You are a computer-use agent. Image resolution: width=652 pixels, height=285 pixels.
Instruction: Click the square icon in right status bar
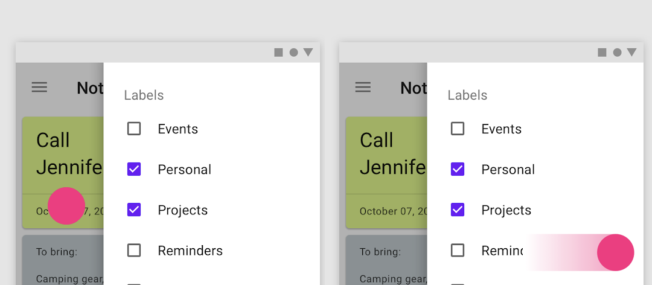pyautogui.click(x=602, y=53)
